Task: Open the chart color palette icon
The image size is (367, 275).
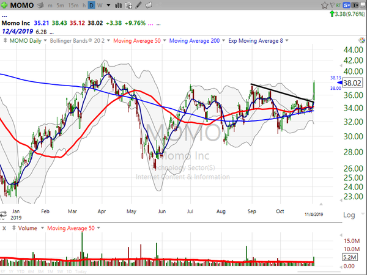Action: pos(362,40)
